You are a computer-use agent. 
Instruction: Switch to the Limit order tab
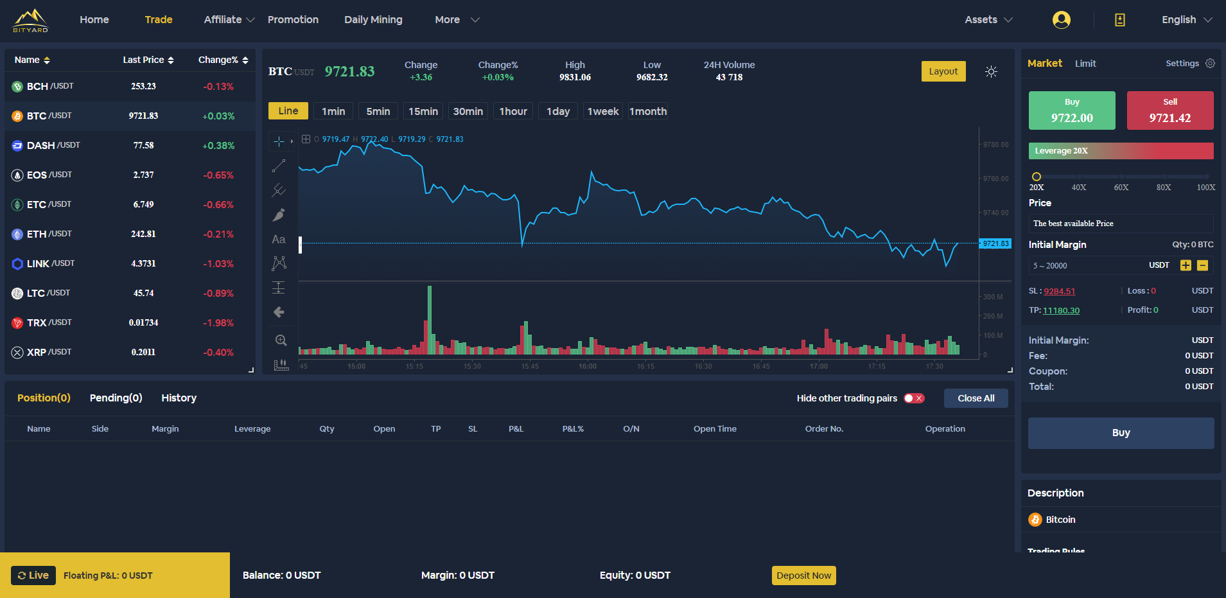coord(1085,64)
